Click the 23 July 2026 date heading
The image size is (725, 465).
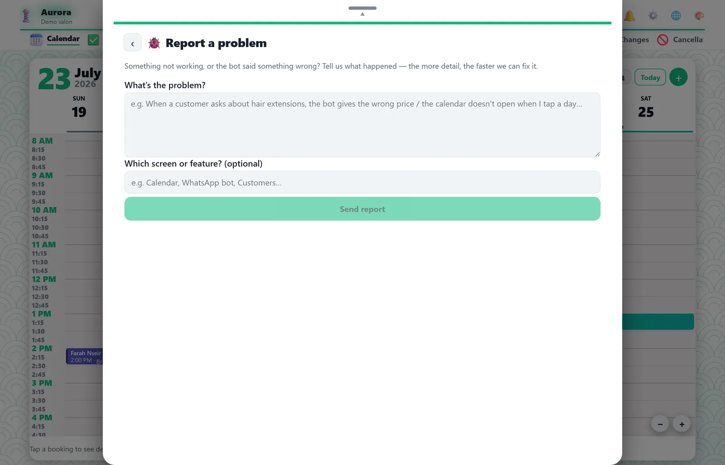[69, 78]
